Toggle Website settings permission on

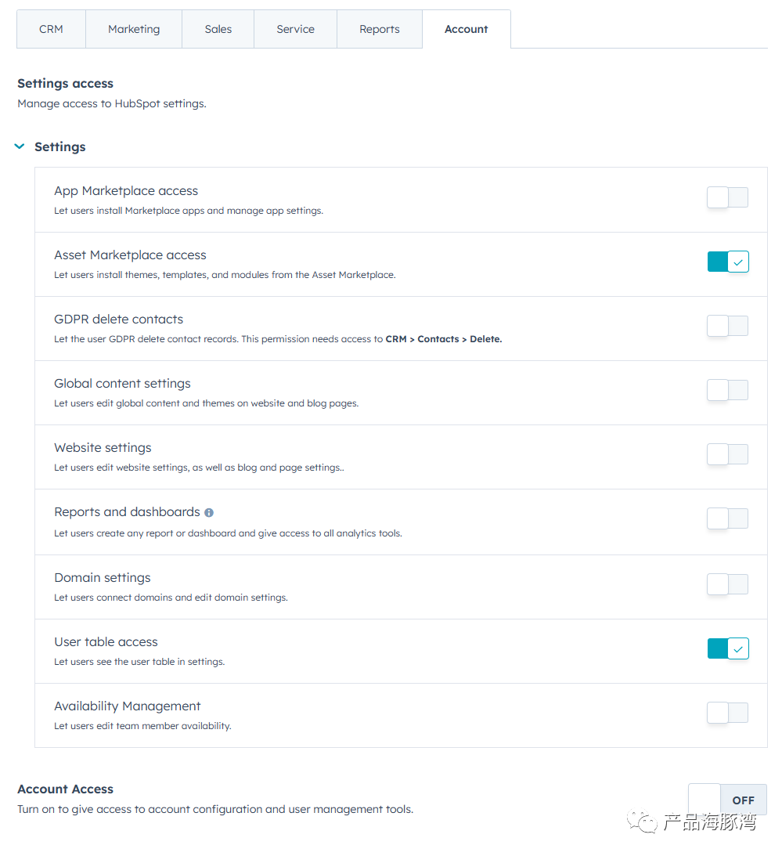coord(727,454)
